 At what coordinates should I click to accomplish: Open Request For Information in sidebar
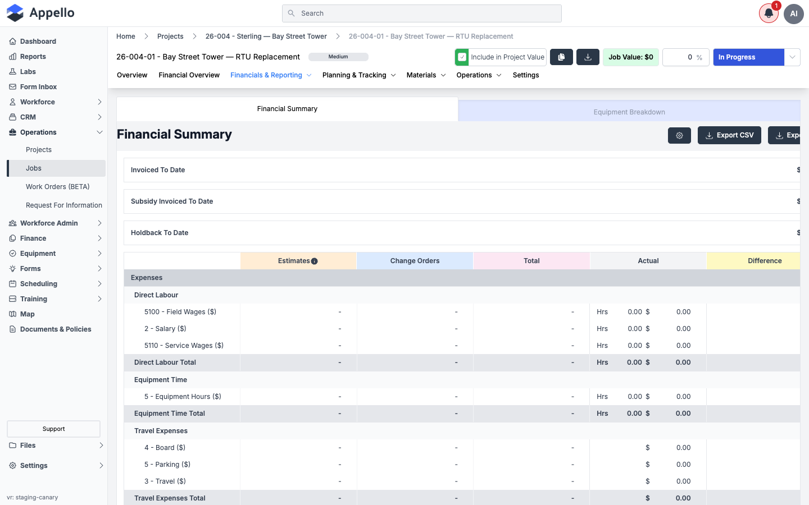pos(64,205)
